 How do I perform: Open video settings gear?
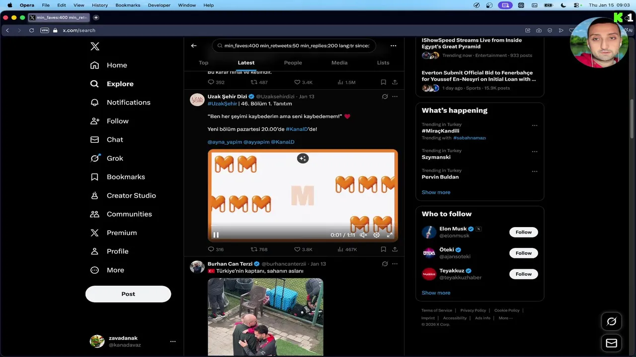pos(376,235)
